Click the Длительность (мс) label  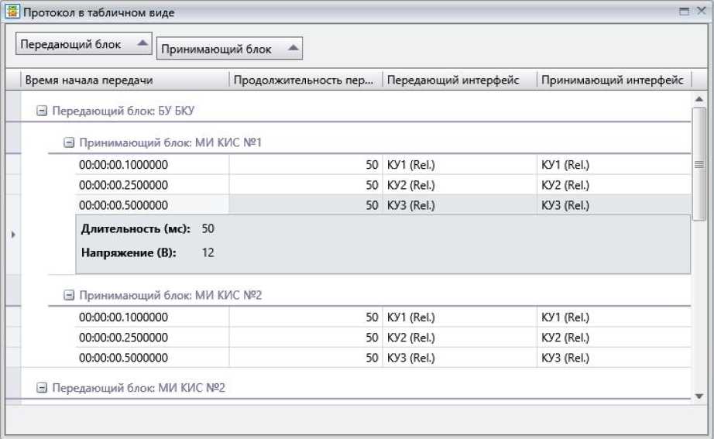click(136, 228)
